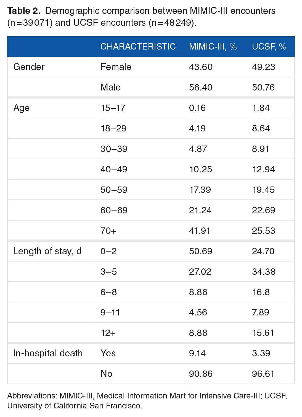Select the Gender row label
The width and height of the screenshot is (302, 417).
[x=29, y=67]
